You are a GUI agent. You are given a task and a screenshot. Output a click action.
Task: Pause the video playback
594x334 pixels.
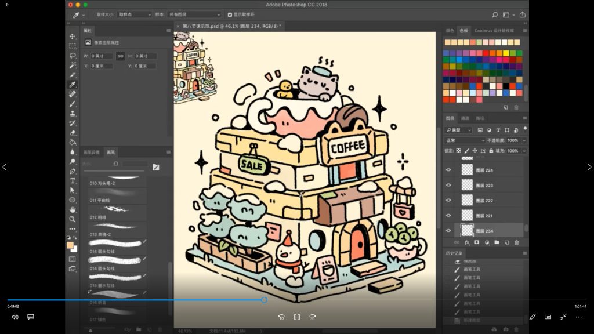click(296, 317)
